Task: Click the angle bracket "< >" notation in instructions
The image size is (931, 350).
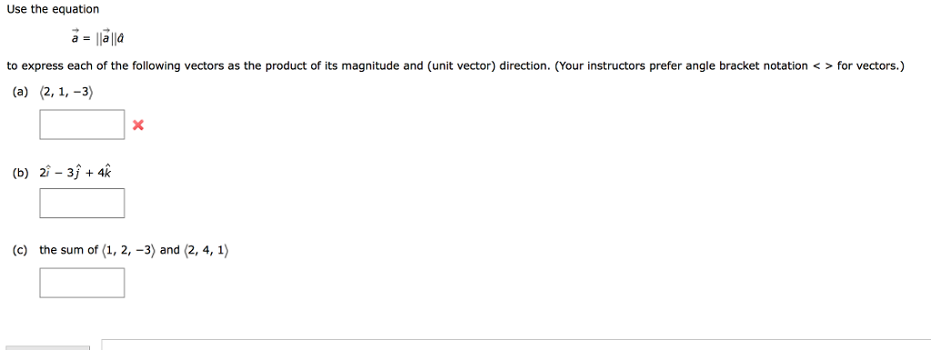Action: point(822,65)
